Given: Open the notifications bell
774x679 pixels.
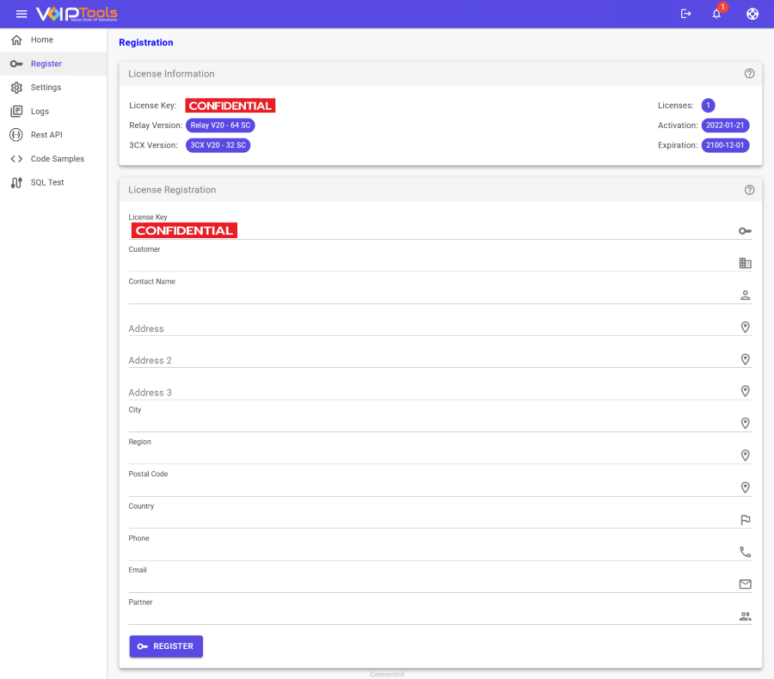Looking at the screenshot, I should pos(716,14).
